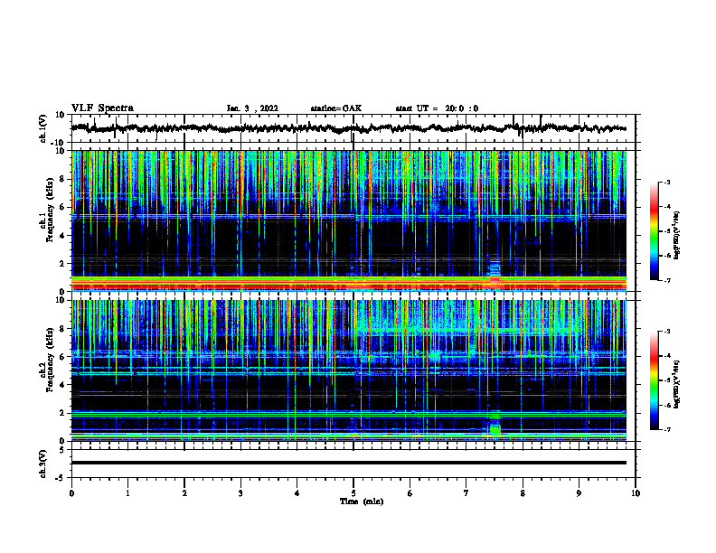Click the "-5" tick on ch.3(V) axis
Image resolution: width=716 pixels, height=553 pixels.
tap(61, 478)
